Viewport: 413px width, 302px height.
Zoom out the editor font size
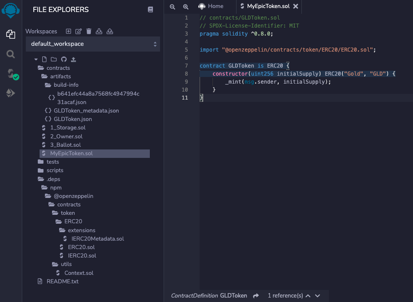[172, 7]
